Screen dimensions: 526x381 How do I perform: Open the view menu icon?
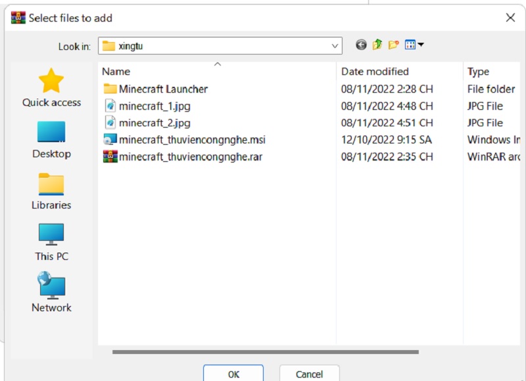coord(410,45)
